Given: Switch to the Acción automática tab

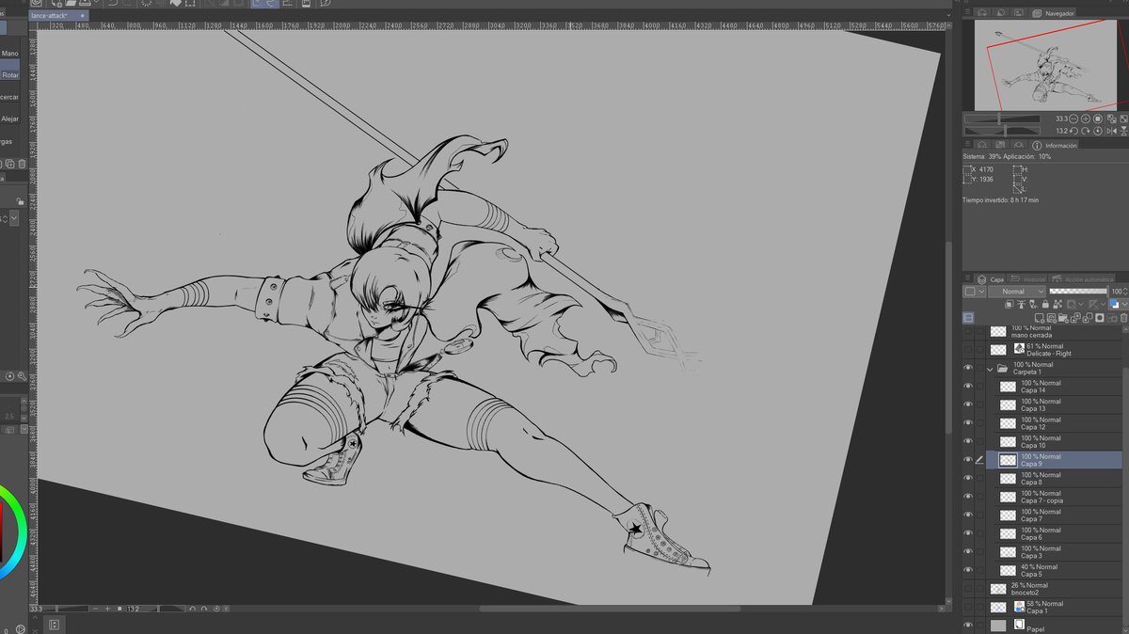Looking at the screenshot, I should tap(1082, 279).
